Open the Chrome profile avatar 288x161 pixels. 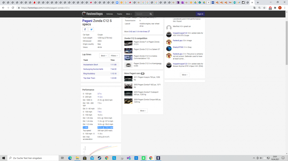click(280, 8)
